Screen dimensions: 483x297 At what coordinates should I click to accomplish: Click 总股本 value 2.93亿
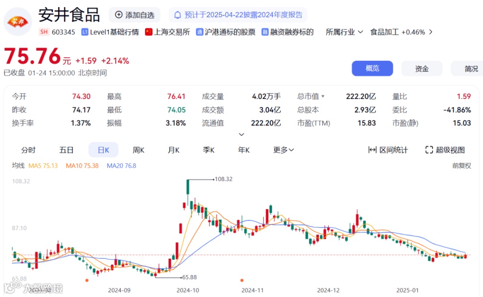pos(365,110)
